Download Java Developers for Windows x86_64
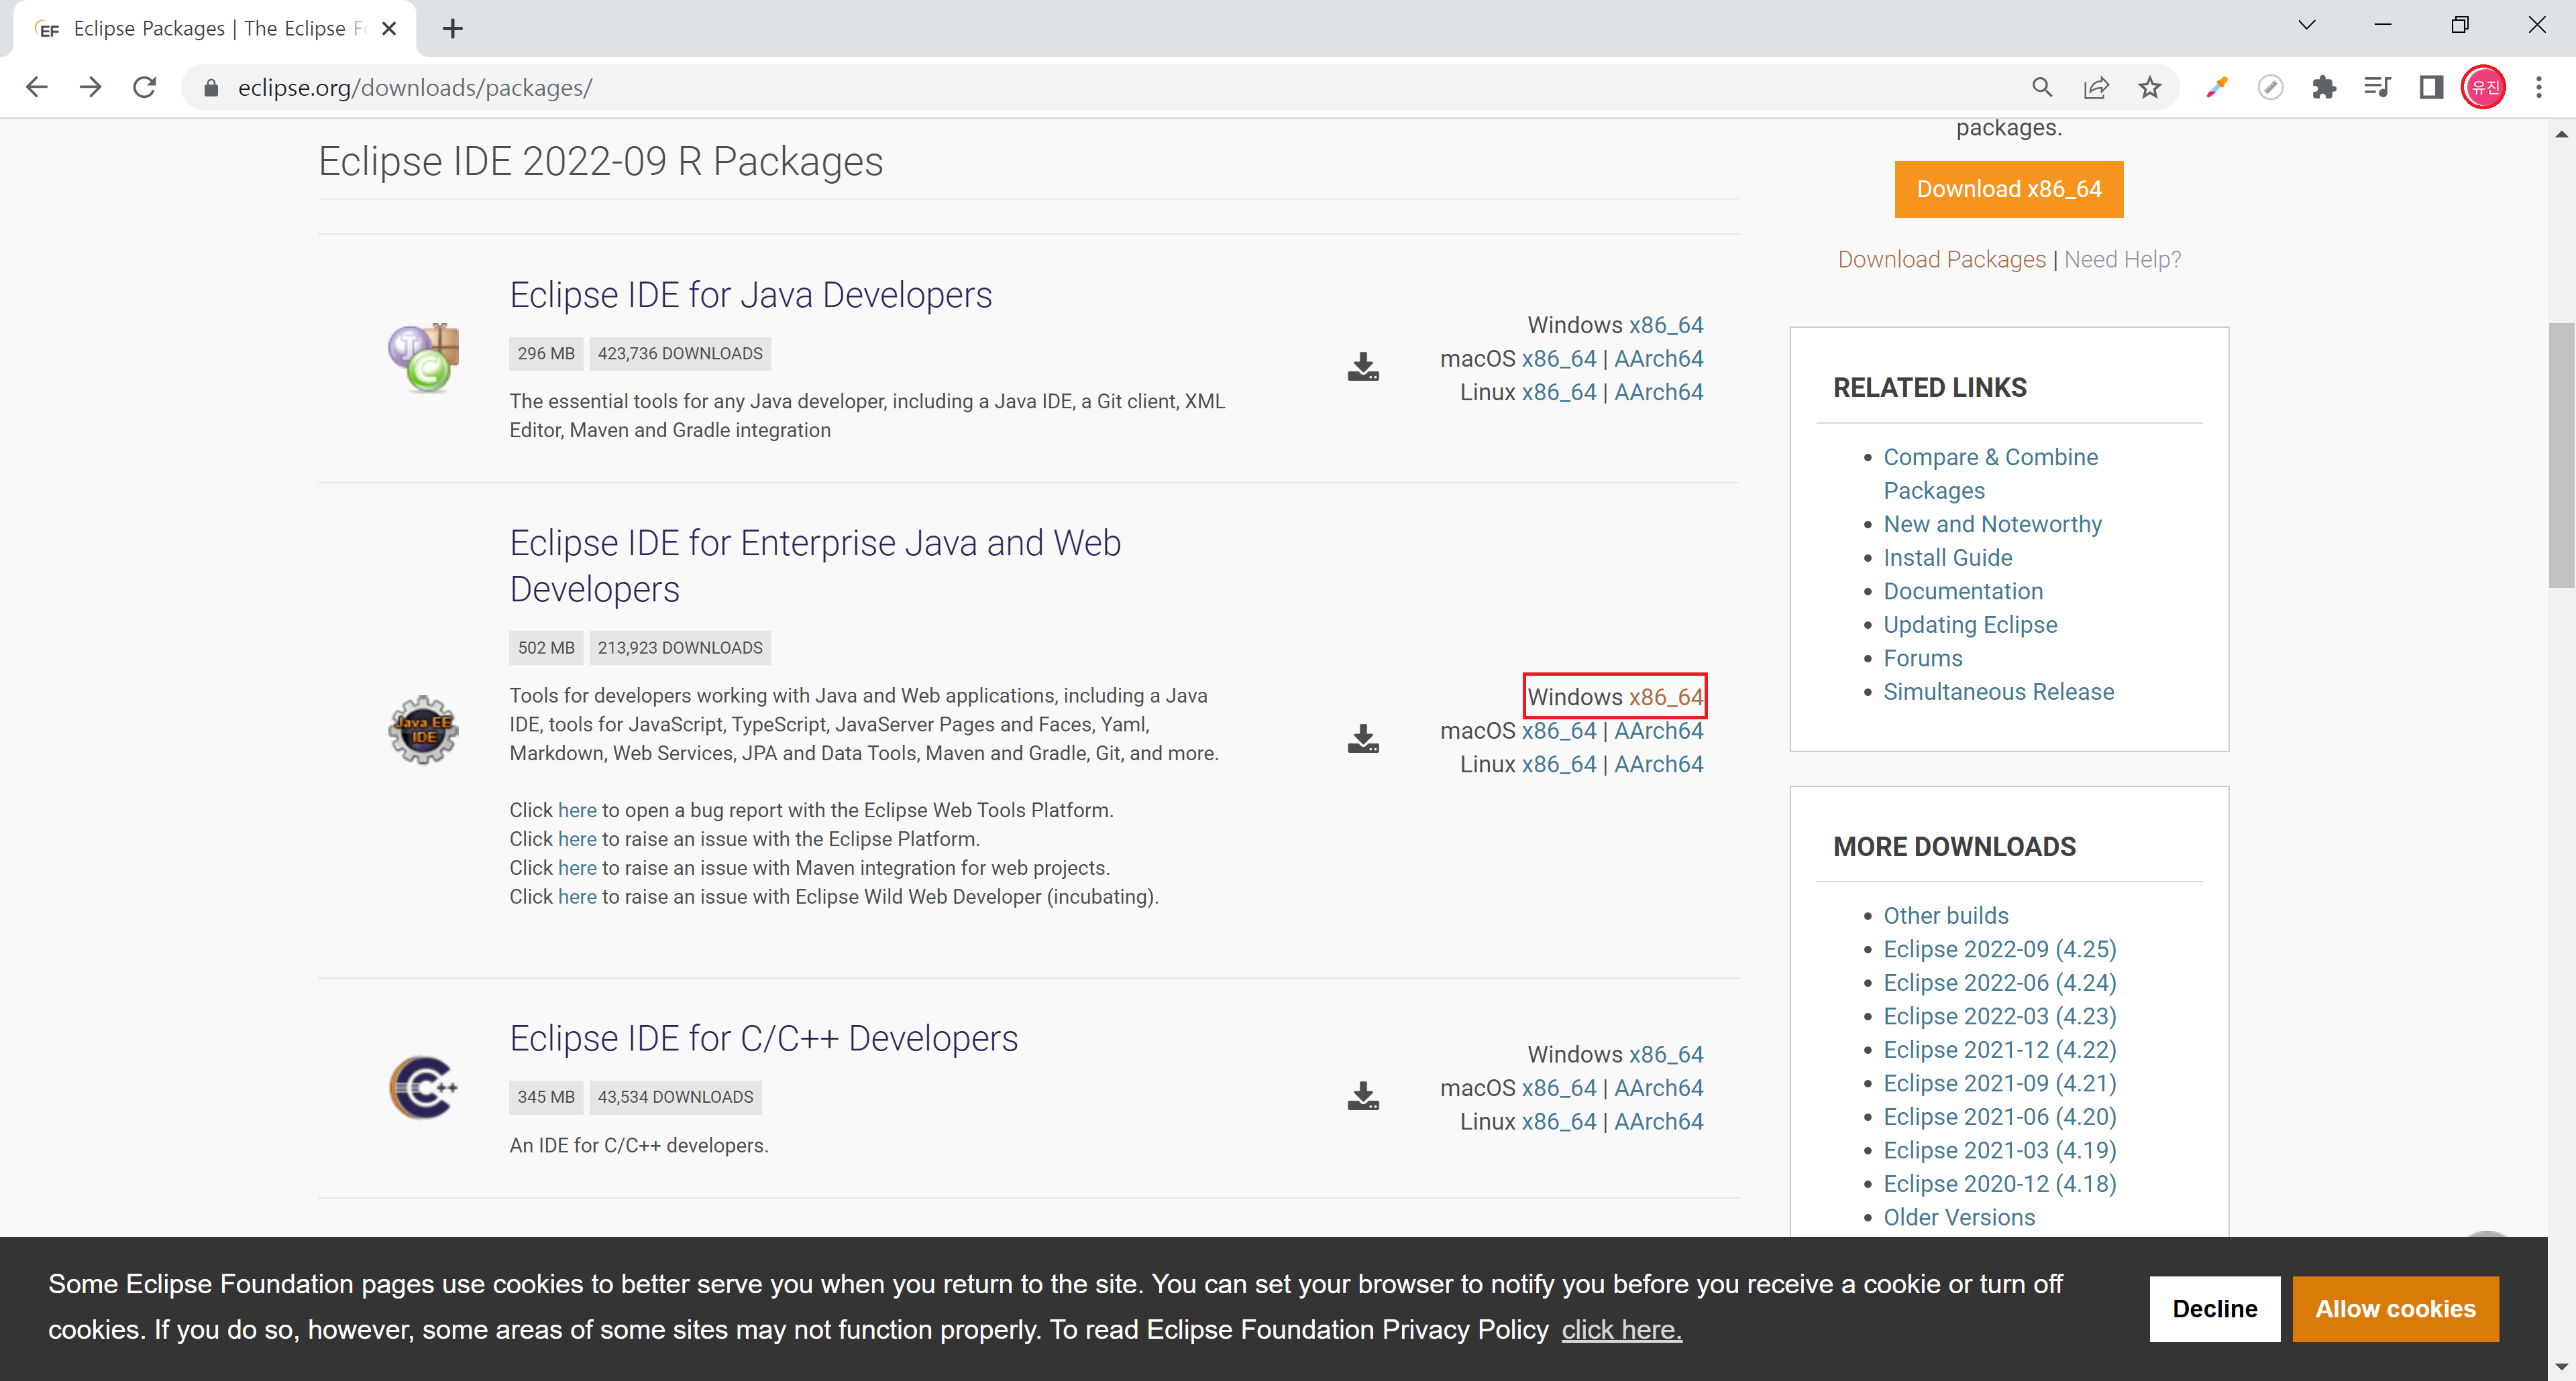This screenshot has height=1381, width=2576. click(1666, 324)
